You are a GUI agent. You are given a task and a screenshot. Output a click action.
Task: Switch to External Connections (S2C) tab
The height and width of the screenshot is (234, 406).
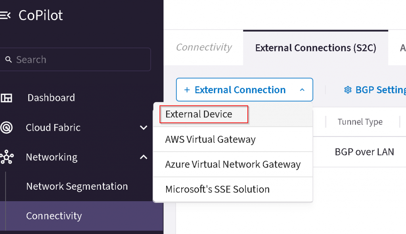coord(316,48)
